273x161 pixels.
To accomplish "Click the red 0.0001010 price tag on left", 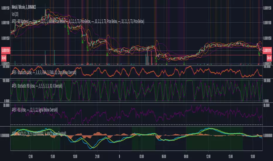I will pos(6,50).
